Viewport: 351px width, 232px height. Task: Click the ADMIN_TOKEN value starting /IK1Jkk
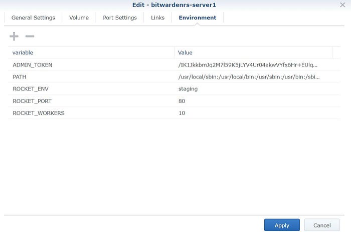[x=248, y=65]
